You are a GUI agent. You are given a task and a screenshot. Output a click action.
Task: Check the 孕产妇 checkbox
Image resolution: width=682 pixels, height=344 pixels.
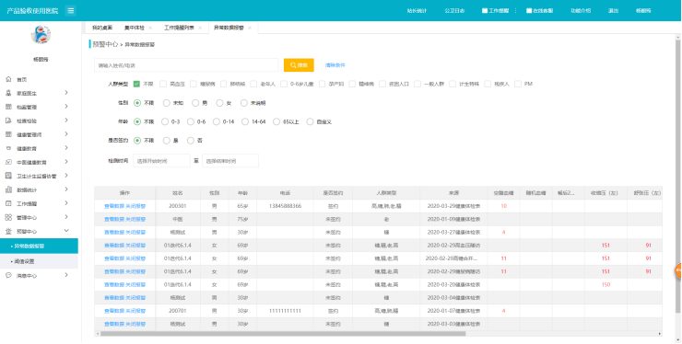[323, 84]
